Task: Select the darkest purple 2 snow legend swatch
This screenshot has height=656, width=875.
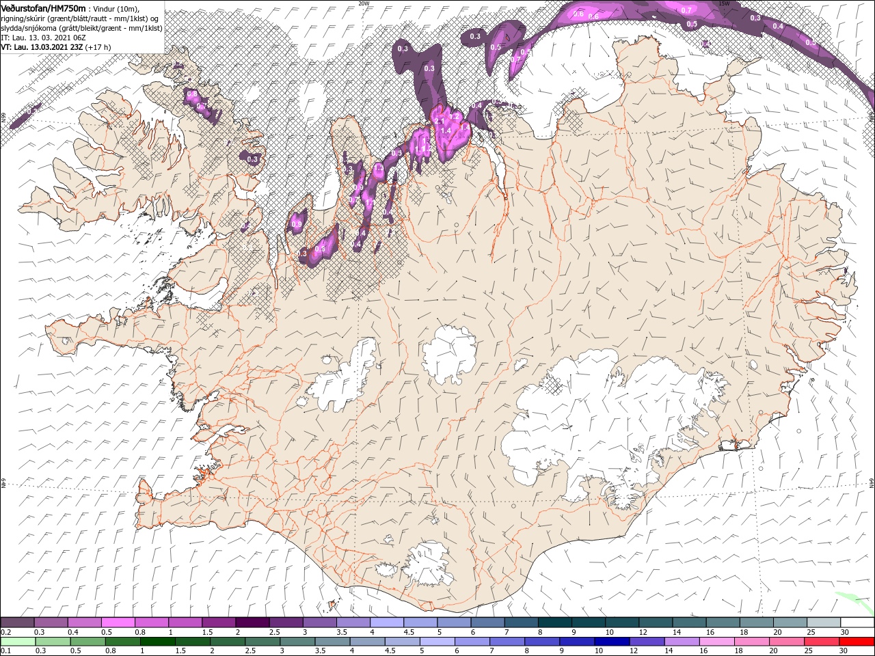Action: (x=252, y=623)
